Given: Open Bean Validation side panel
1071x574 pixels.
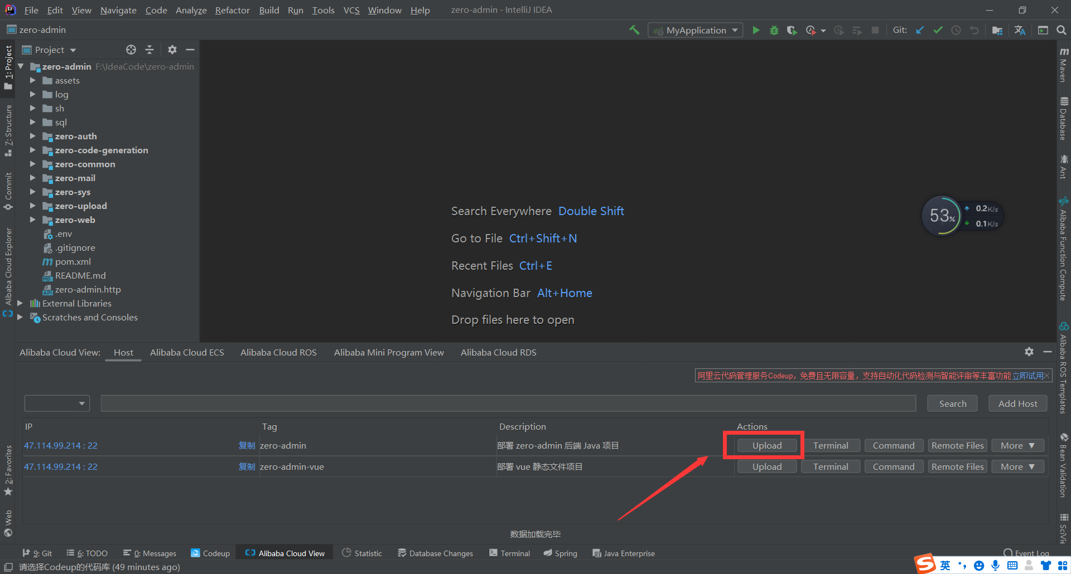Looking at the screenshot, I should (x=1064, y=466).
